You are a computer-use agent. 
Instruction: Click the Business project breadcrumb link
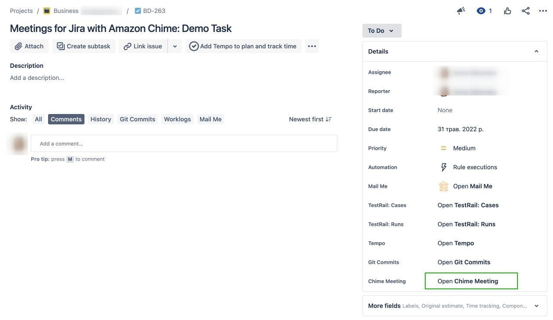pyautogui.click(x=66, y=11)
